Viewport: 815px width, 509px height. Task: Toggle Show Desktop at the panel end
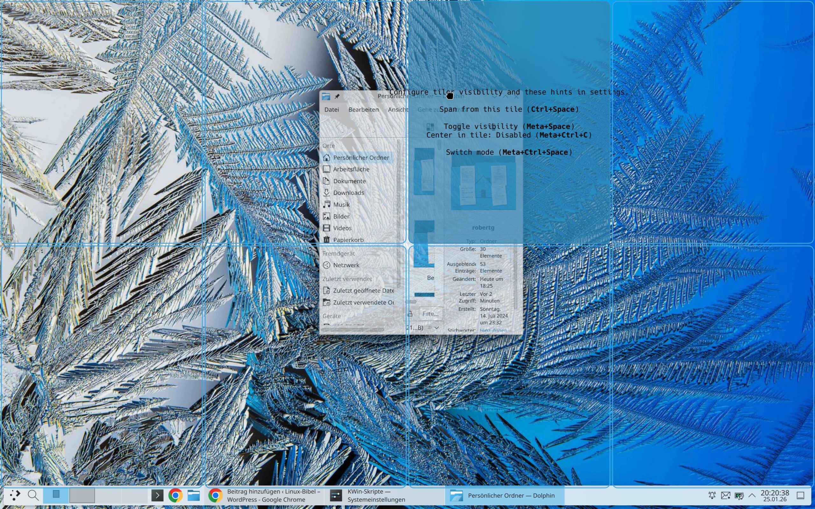click(801, 495)
